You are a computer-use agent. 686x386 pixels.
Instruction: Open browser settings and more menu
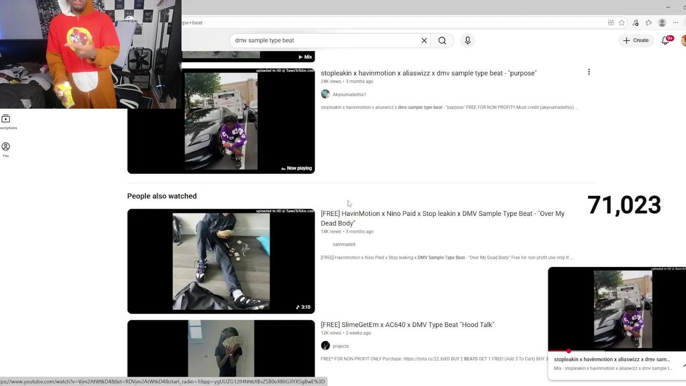[676, 23]
